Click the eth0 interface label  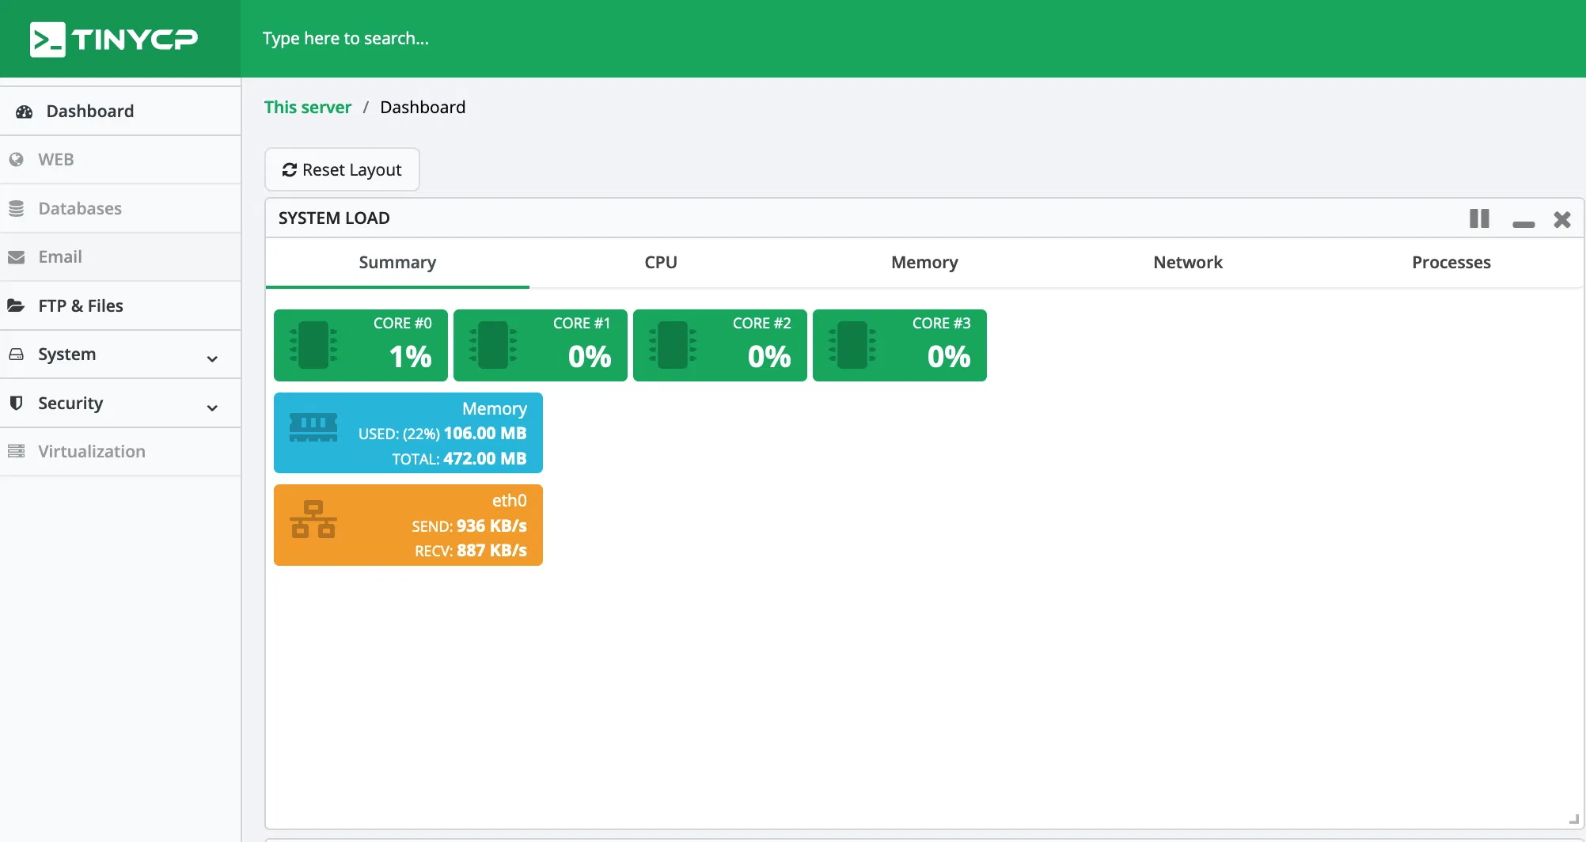coord(510,501)
